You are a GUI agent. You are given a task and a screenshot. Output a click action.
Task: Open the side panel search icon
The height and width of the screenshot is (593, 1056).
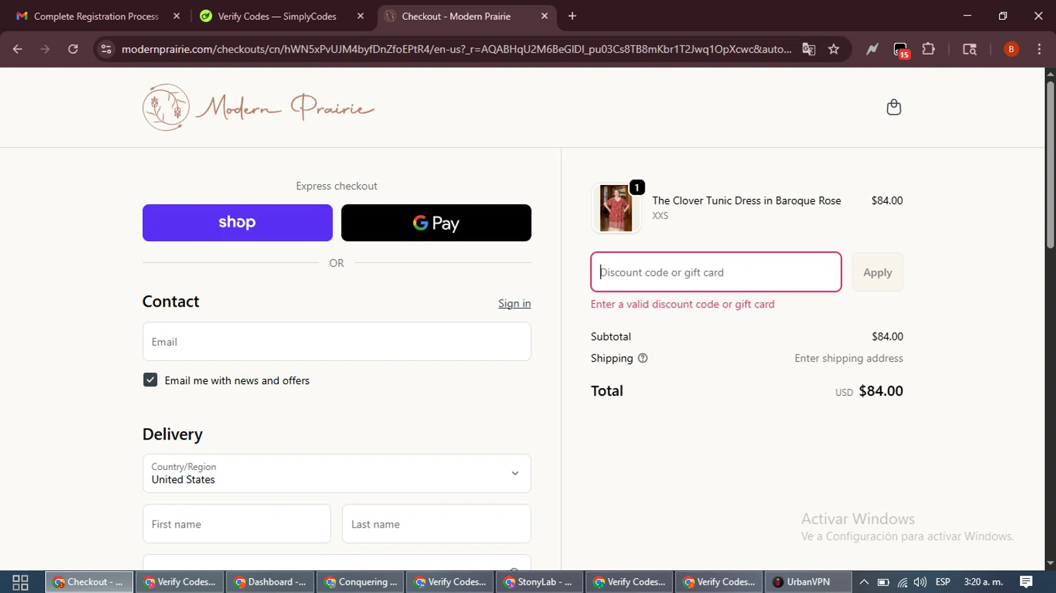point(969,49)
